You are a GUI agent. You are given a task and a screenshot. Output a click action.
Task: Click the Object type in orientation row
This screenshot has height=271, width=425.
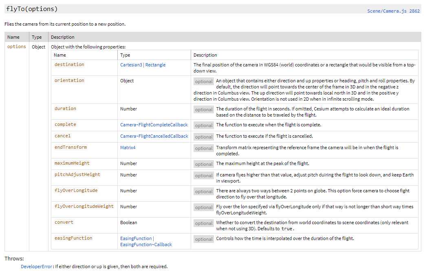[127, 81]
